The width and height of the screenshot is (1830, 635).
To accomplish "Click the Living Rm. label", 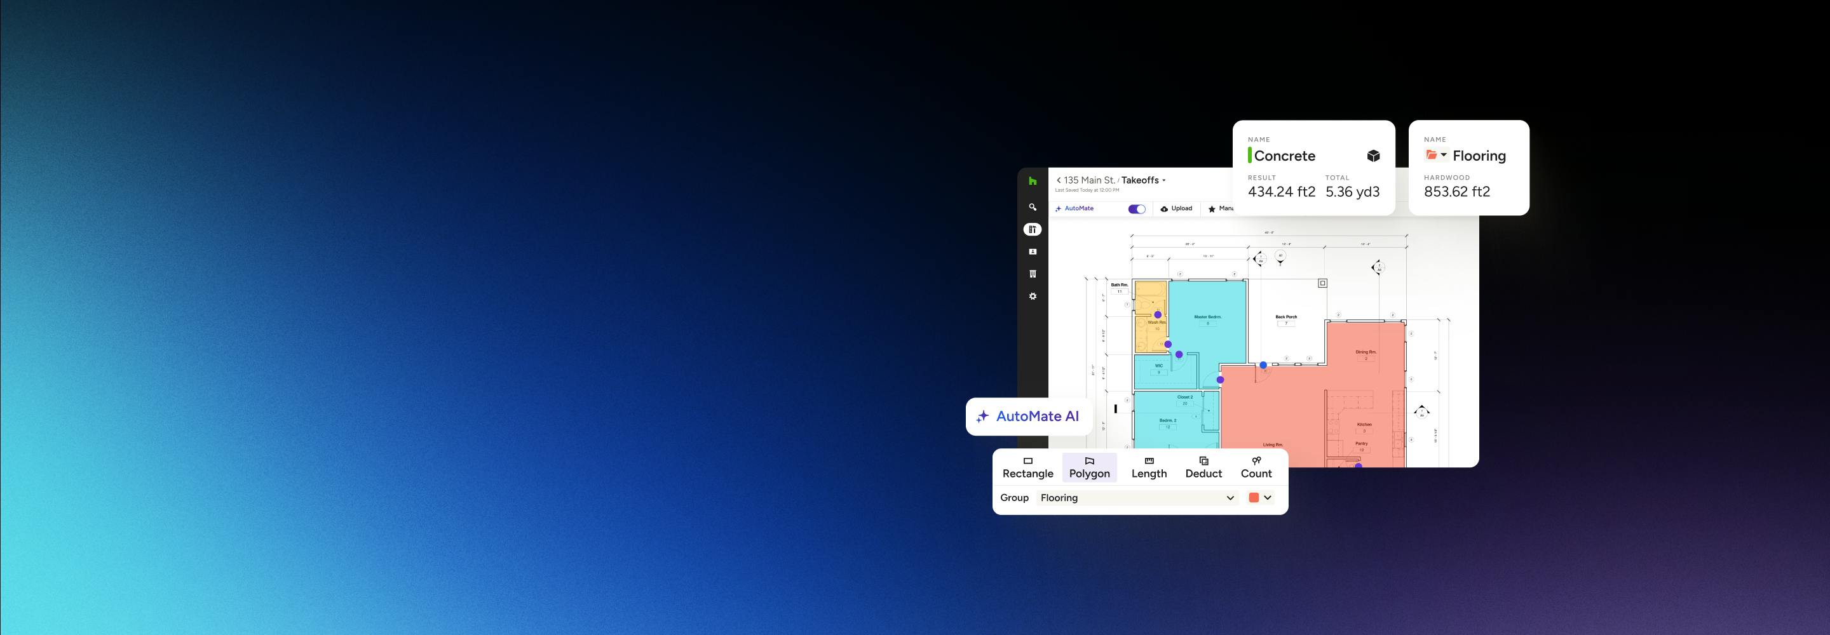I will point(1273,444).
